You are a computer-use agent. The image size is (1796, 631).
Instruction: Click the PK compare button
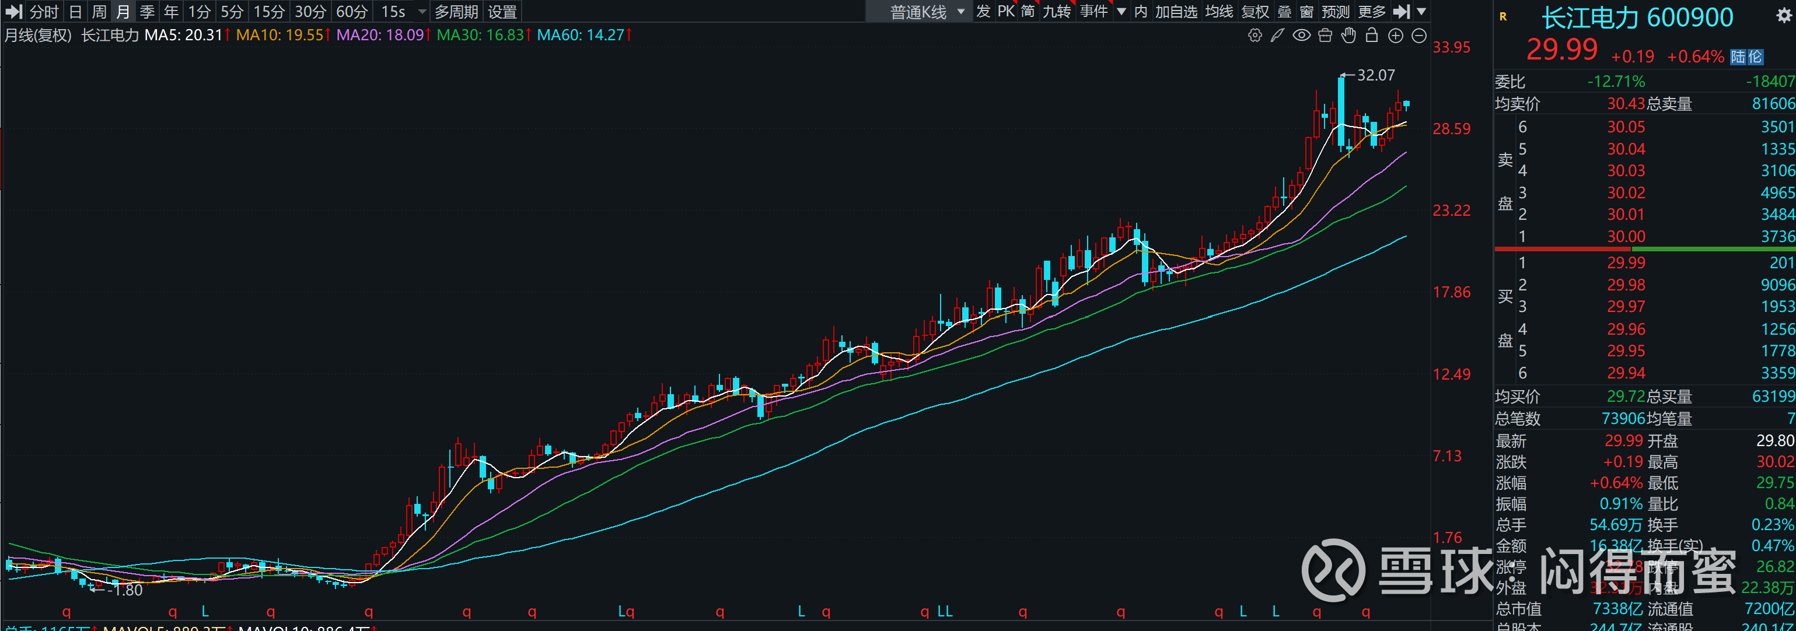(1006, 11)
